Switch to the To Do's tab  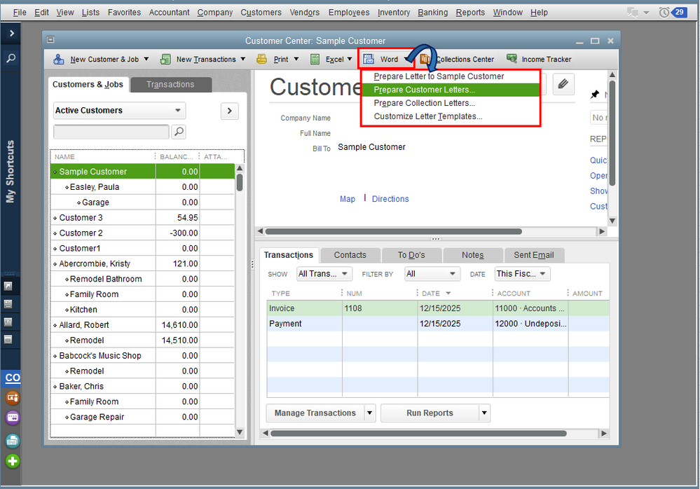411,255
